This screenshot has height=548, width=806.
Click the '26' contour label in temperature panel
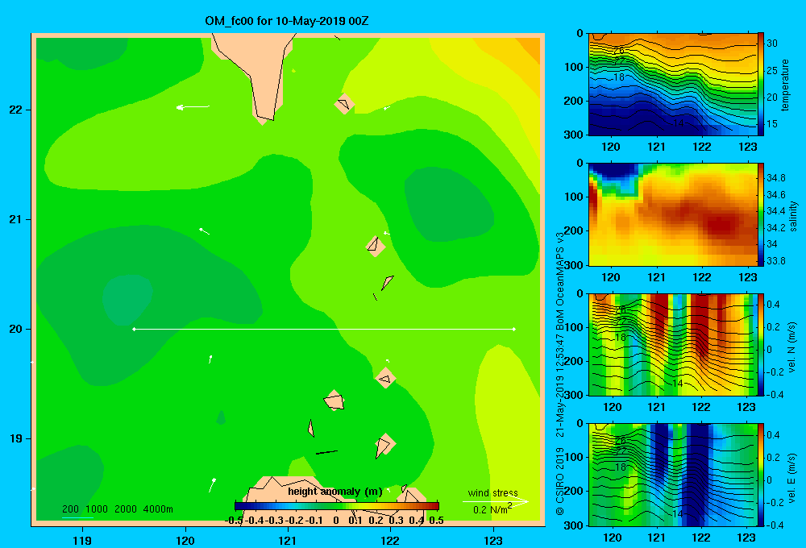(x=619, y=51)
